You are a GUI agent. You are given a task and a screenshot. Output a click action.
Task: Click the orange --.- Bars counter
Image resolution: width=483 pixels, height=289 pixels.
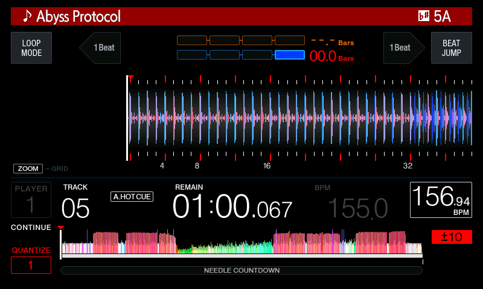click(333, 42)
